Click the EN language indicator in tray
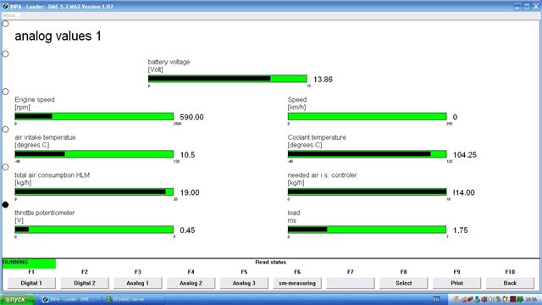542x305 pixels. point(436,299)
